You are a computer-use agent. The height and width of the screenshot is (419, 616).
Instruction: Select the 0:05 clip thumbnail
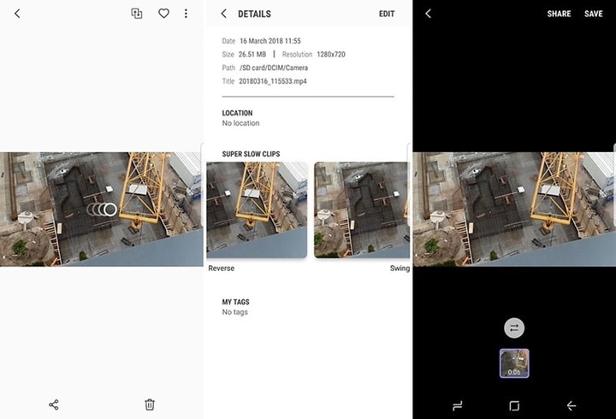[514, 363]
